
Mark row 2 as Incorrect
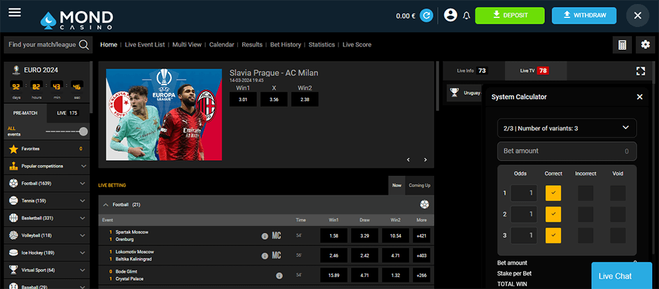pos(585,214)
